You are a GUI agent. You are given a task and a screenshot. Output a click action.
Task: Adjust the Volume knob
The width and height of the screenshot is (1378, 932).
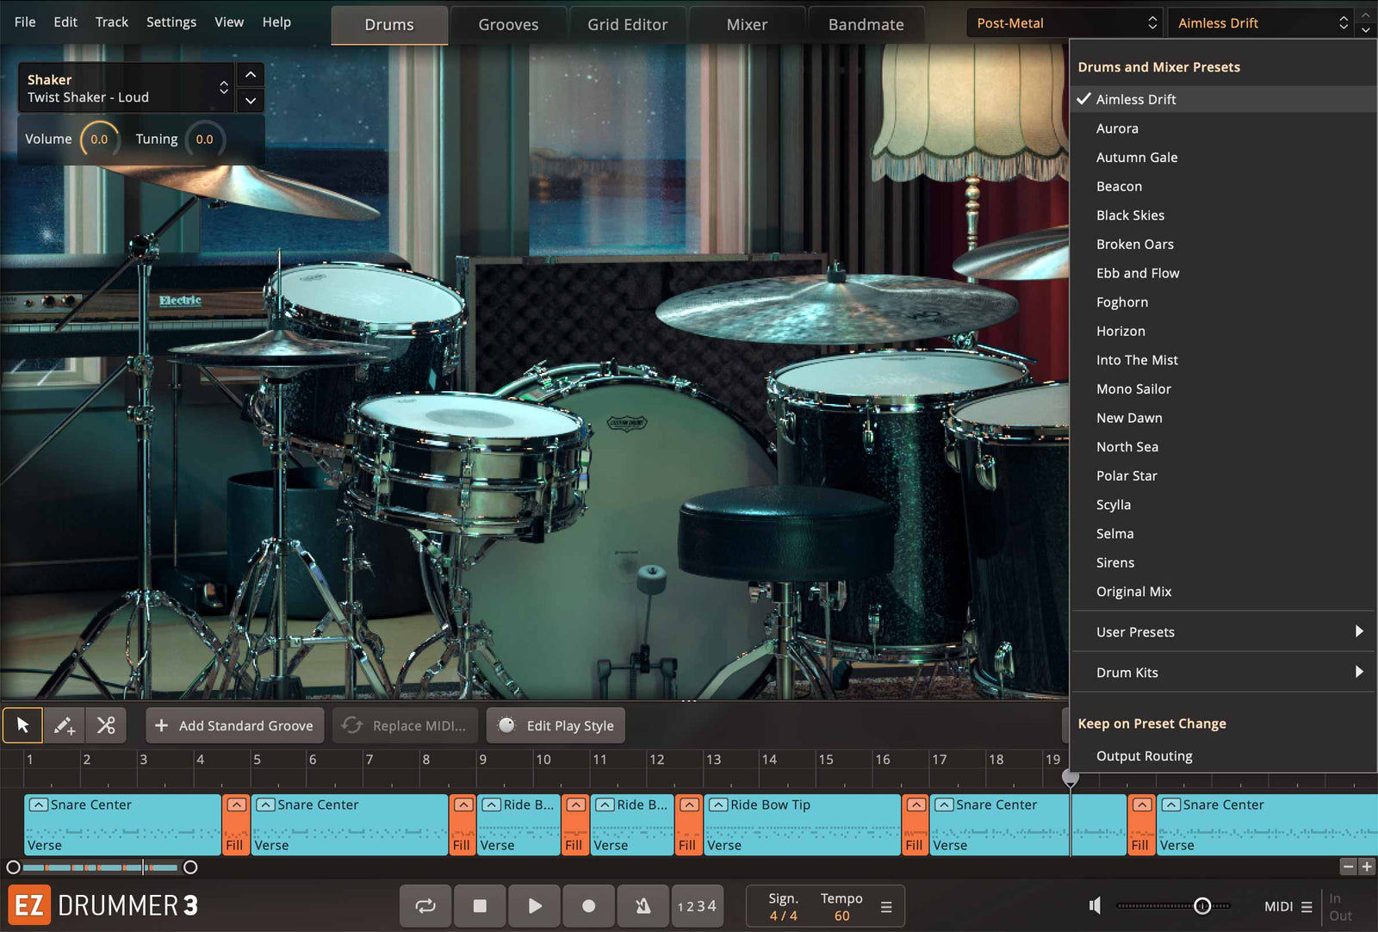pos(99,139)
